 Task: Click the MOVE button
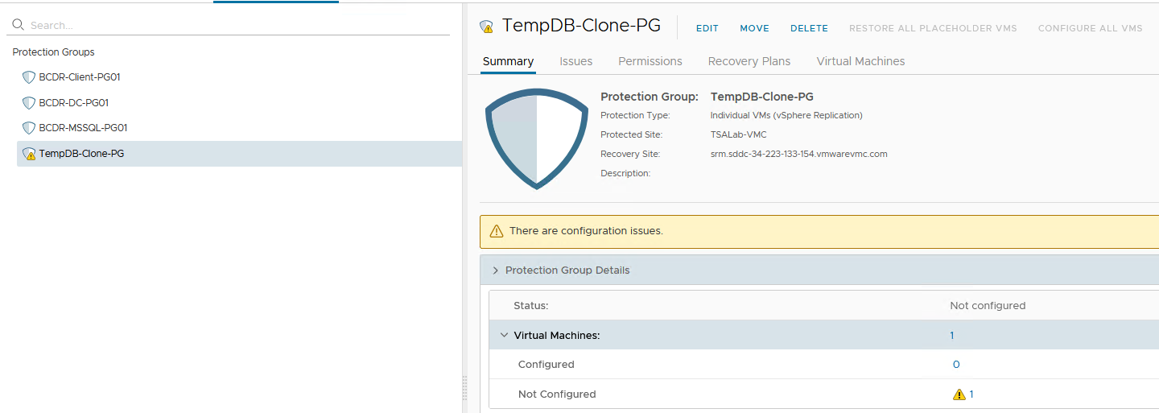[x=754, y=28]
